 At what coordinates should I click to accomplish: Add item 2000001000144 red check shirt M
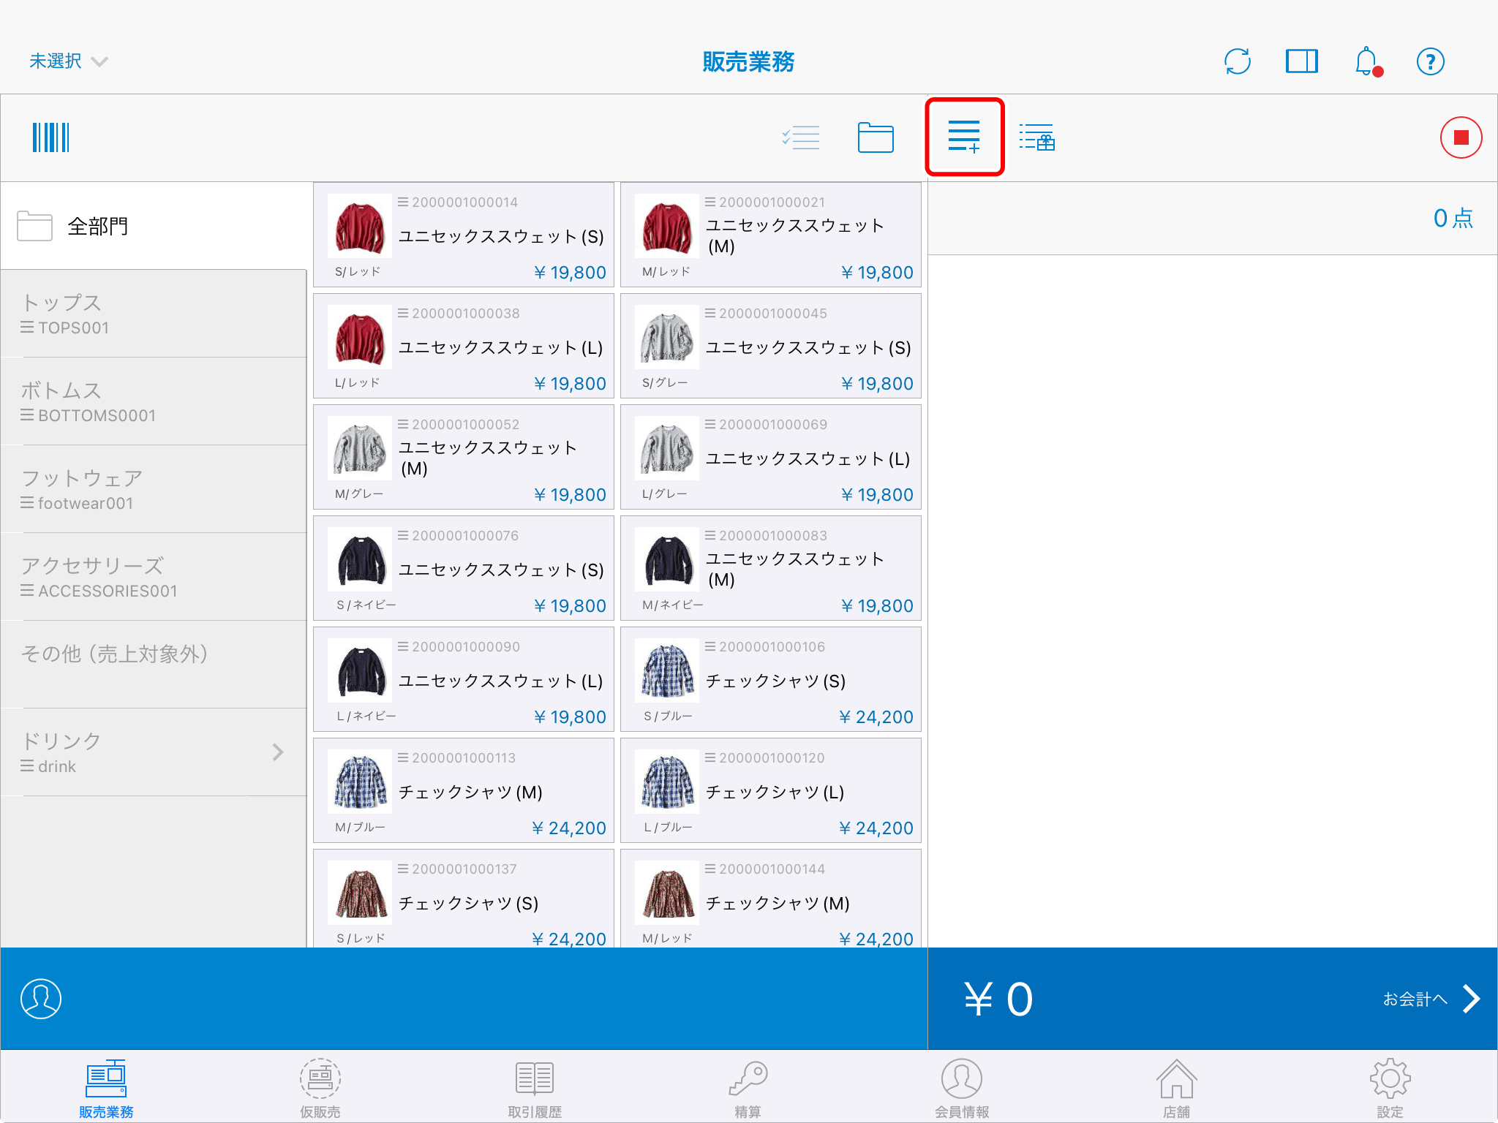[771, 899]
